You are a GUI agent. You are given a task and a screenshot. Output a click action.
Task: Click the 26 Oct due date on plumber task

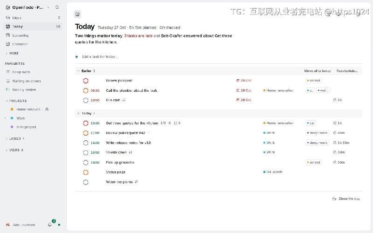tap(244, 90)
